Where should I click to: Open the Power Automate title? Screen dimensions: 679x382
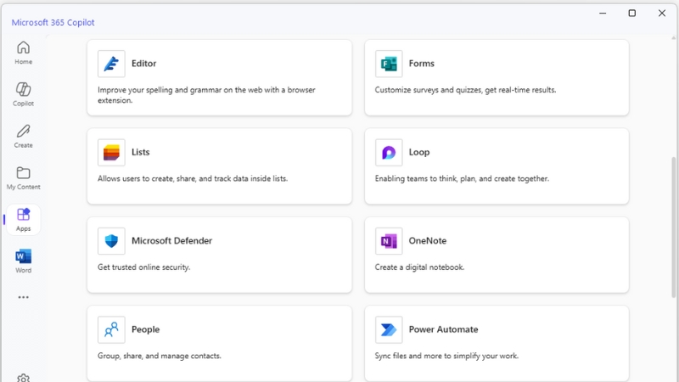click(x=443, y=329)
